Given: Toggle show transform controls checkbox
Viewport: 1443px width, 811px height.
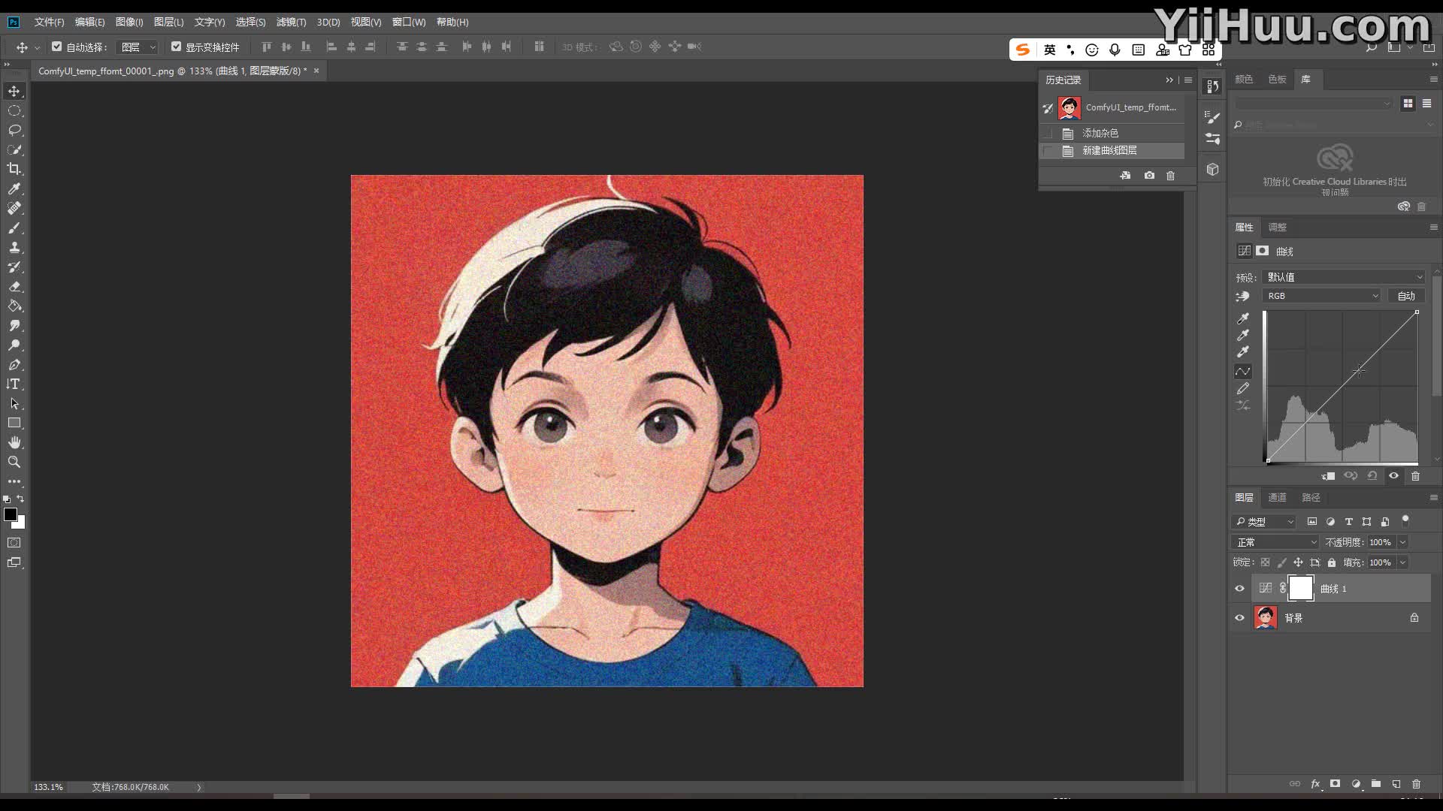Looking at the screenshot, I should click(176, 47).
